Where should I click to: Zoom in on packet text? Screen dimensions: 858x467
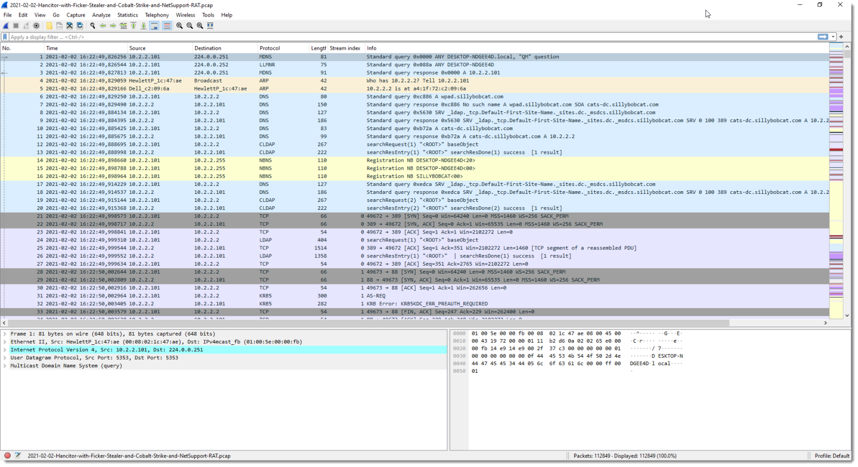(x=180, y=26)
